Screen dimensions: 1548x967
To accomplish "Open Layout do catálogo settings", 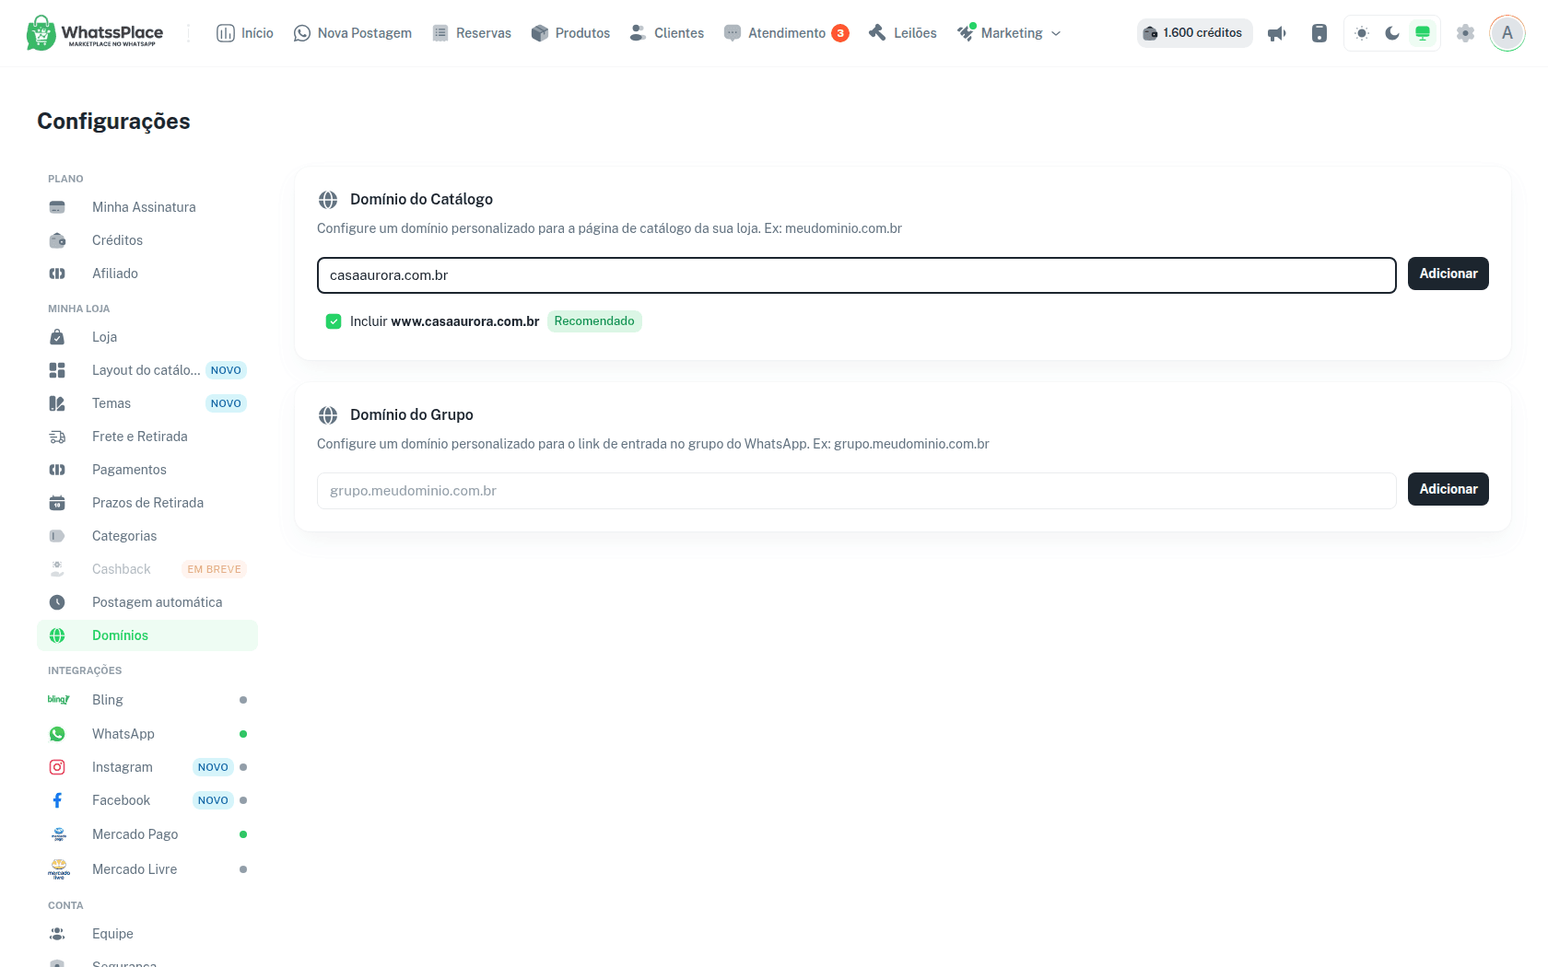I will tap(147, 370).
